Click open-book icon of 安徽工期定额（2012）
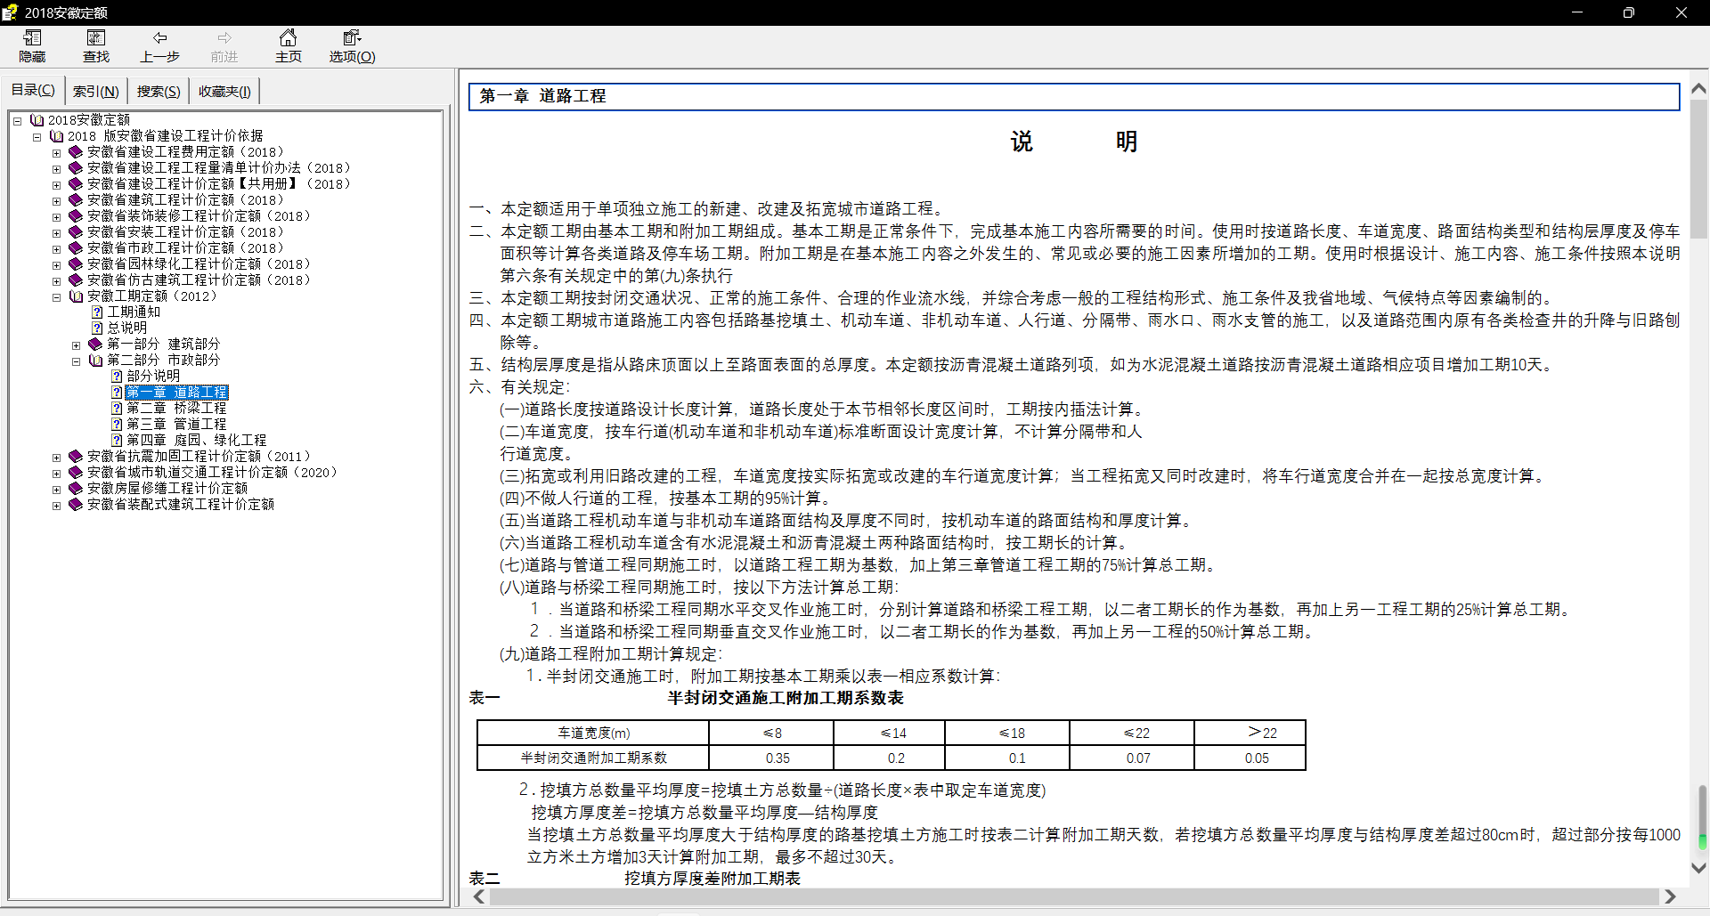The image size is (1710, 916). pos(76,296)
